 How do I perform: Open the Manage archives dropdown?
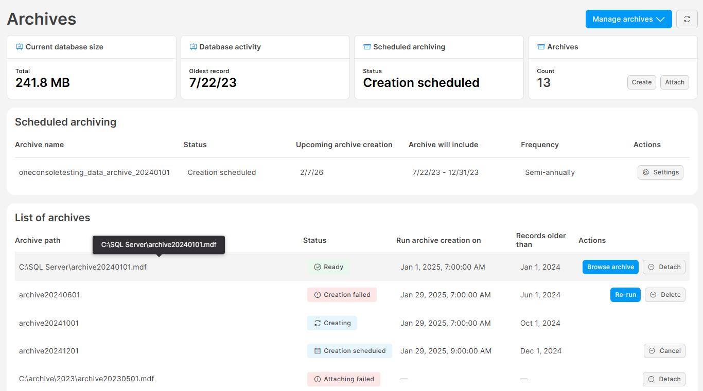click(628, 19)
